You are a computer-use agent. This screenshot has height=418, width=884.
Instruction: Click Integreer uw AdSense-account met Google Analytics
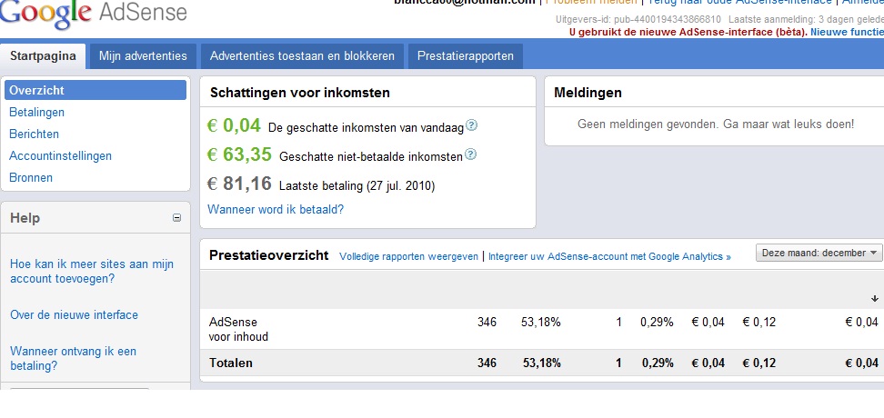click(609, 257)
